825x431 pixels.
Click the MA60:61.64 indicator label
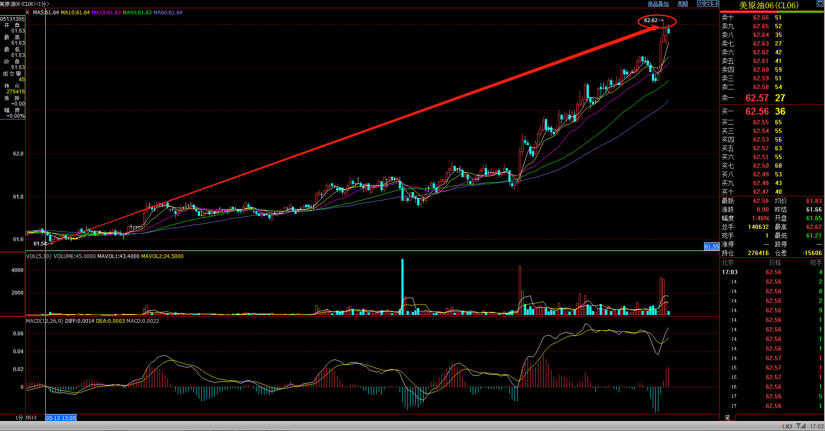click(168, 13)
